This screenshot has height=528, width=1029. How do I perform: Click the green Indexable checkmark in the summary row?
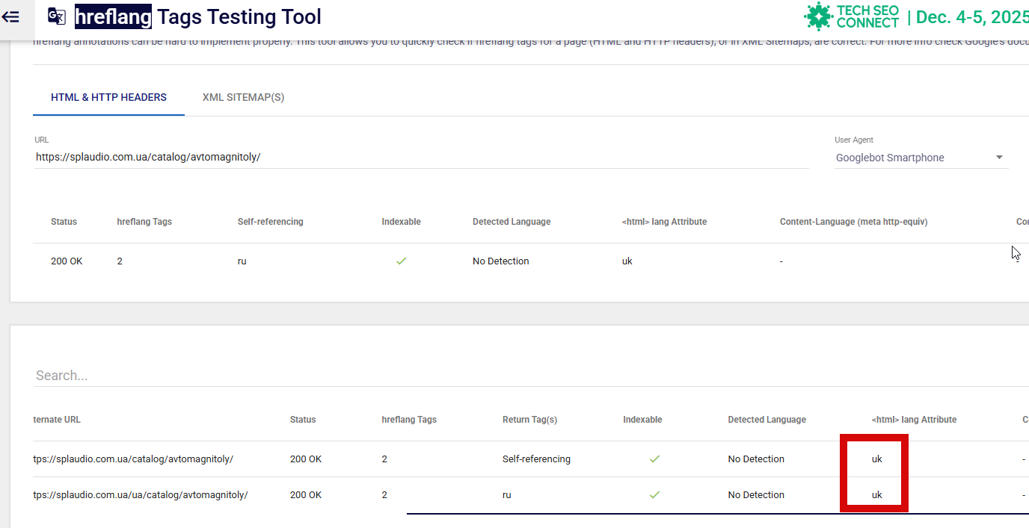401,261
